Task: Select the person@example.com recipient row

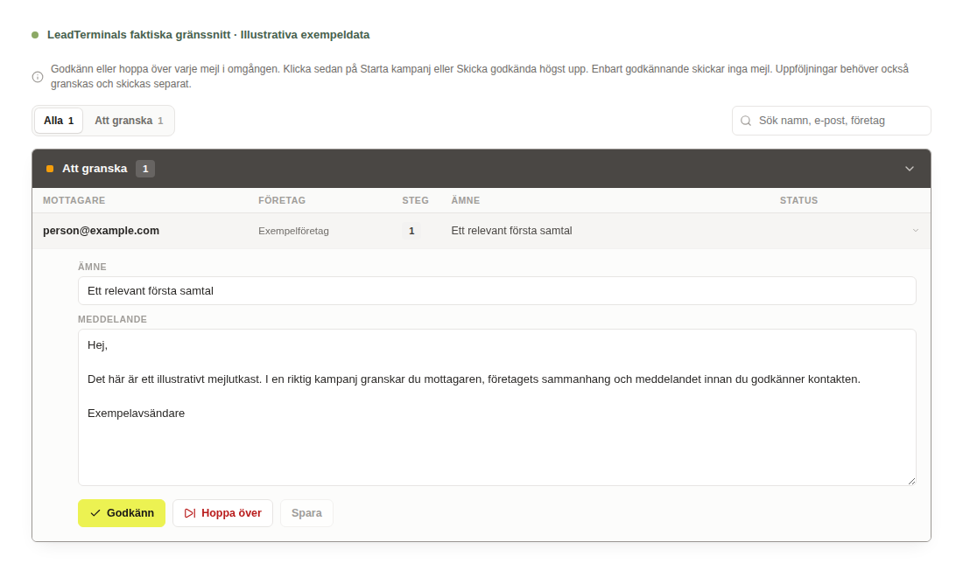Action: (x=481, y=231)
